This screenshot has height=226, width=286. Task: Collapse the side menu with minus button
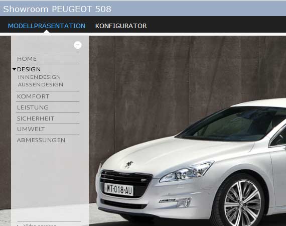[78, 45]
